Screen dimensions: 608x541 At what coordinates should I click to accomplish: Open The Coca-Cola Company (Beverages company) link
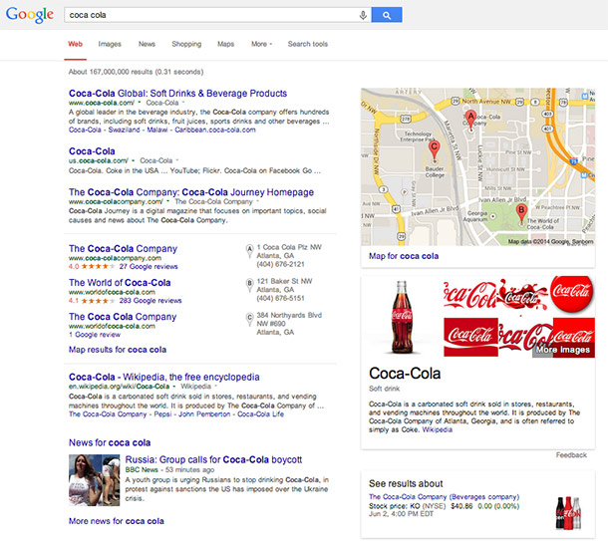pyautogui.click(x=444, y=497)
